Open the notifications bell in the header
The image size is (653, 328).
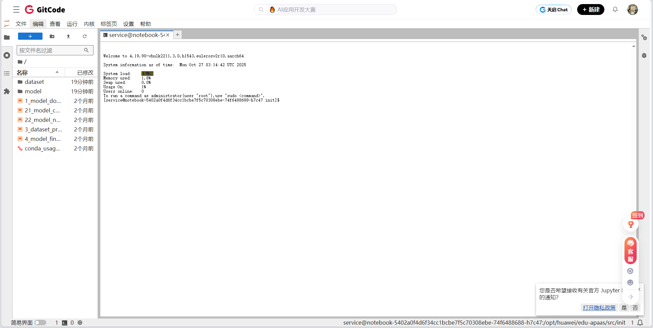point(615,10)
